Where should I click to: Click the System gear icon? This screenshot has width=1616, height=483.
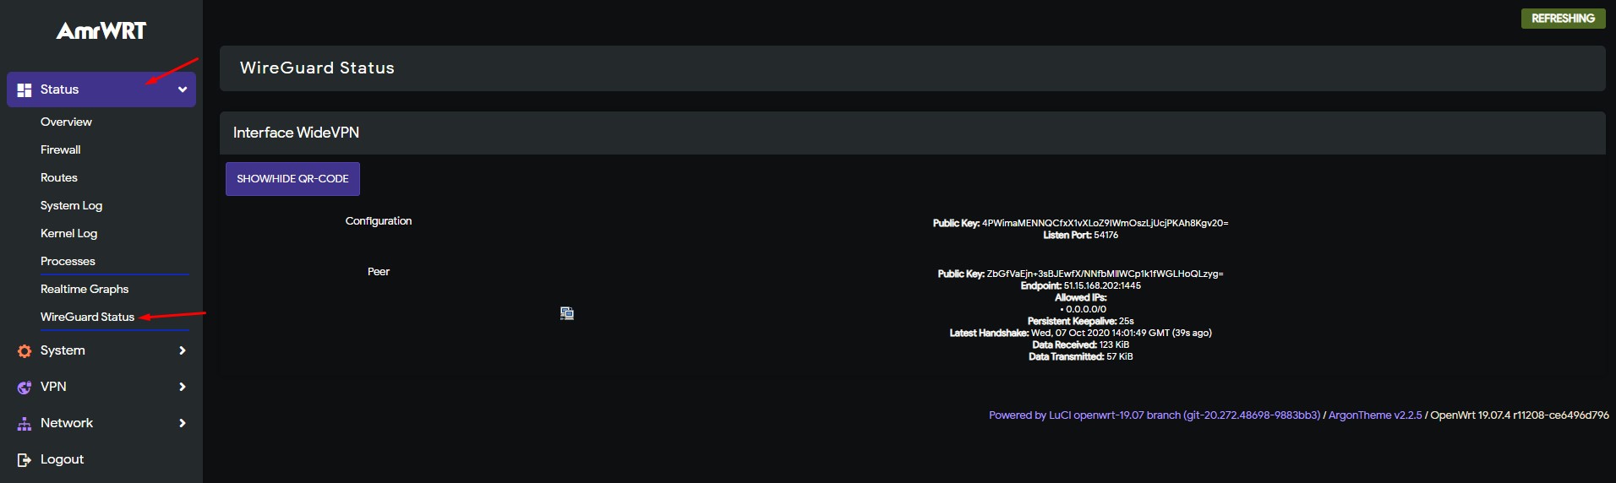point(25,350)
